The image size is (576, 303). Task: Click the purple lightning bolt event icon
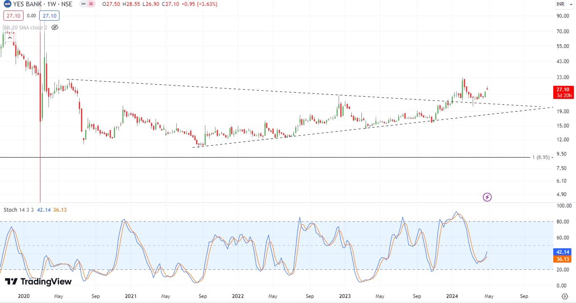click(x=487, y=197)
